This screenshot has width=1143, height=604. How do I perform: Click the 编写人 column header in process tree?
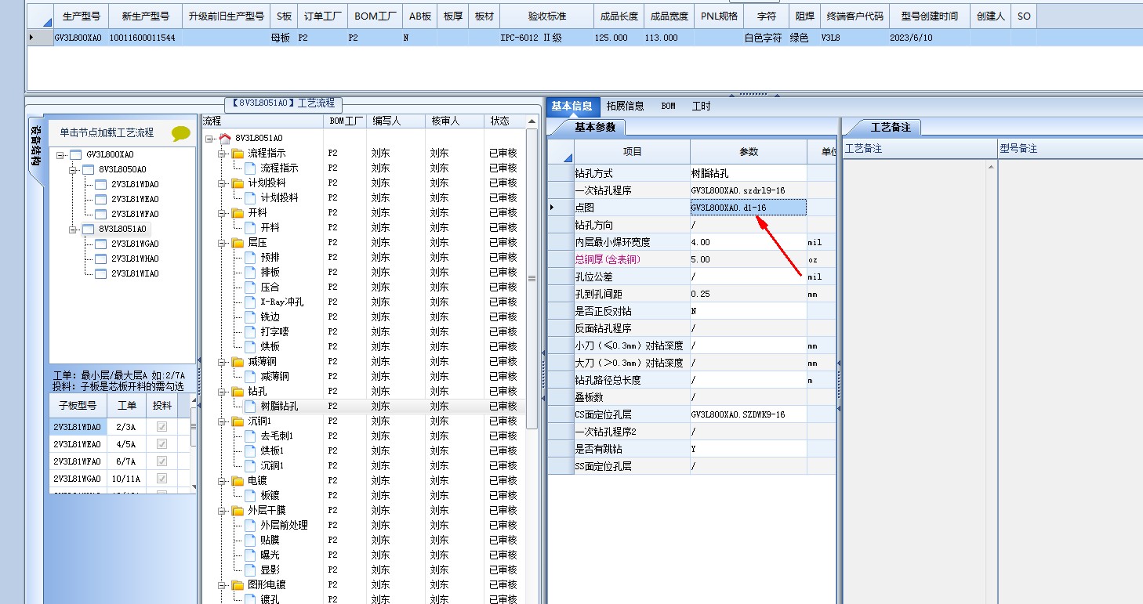coord(396,121)
